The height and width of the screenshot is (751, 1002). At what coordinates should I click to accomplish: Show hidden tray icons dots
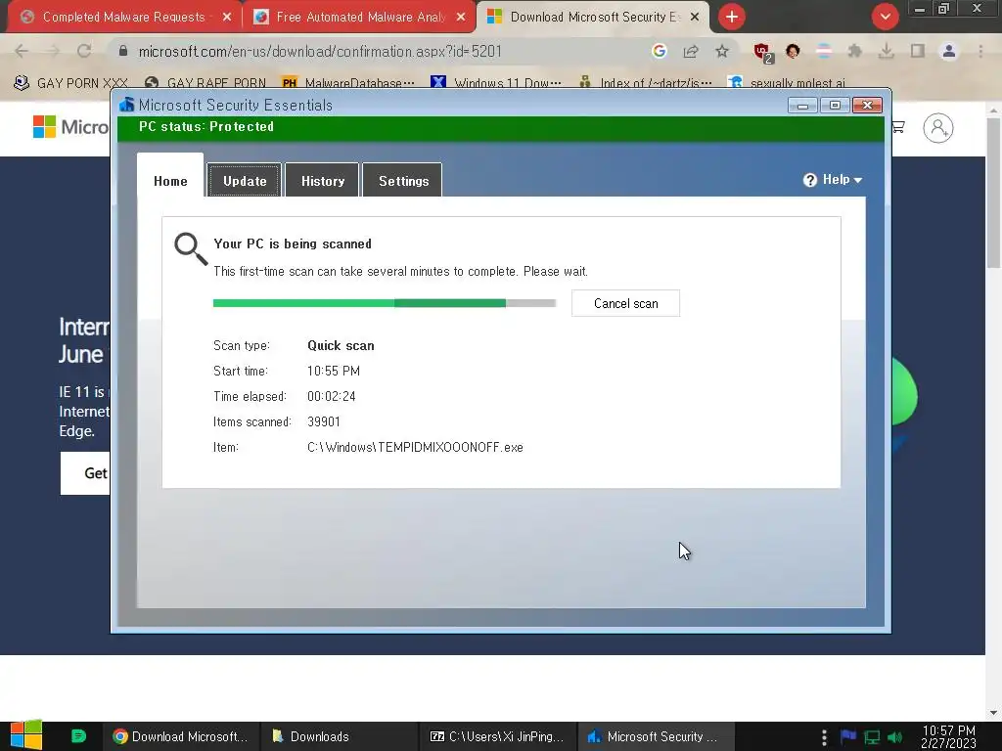tap(824, 736)
